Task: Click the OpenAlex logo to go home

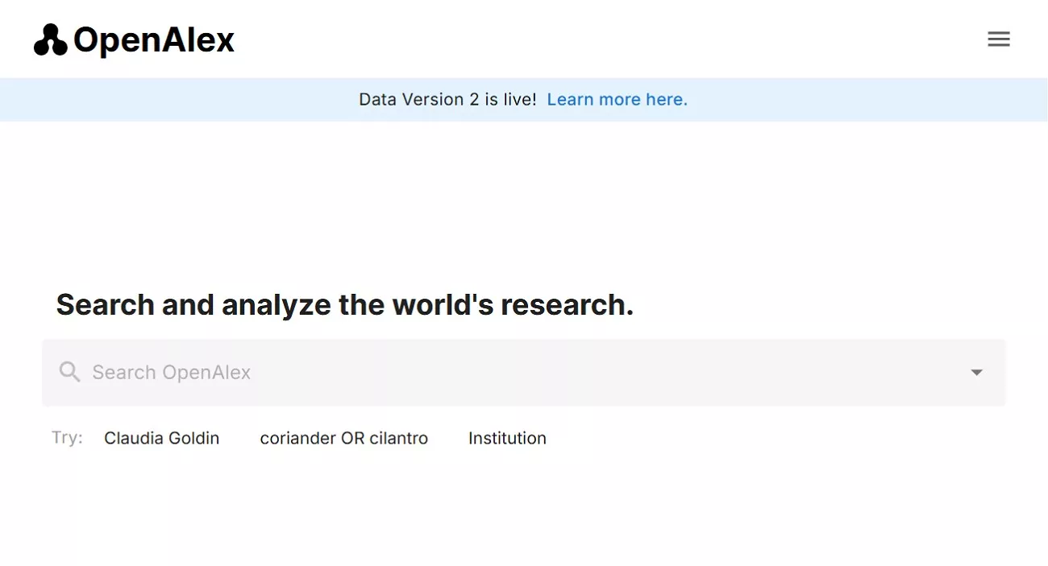Action: [133, 39]
